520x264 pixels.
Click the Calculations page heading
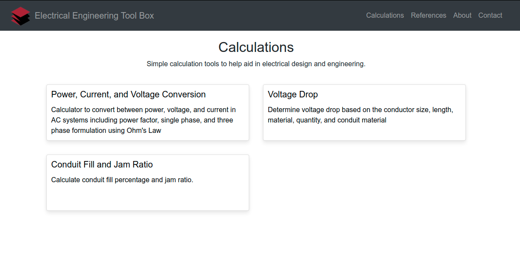(x=256, y=47)
